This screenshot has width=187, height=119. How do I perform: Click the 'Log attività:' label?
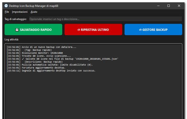coord(11,40)
